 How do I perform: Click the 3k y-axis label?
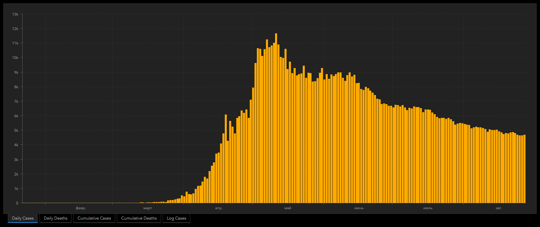tap(16, 160)
